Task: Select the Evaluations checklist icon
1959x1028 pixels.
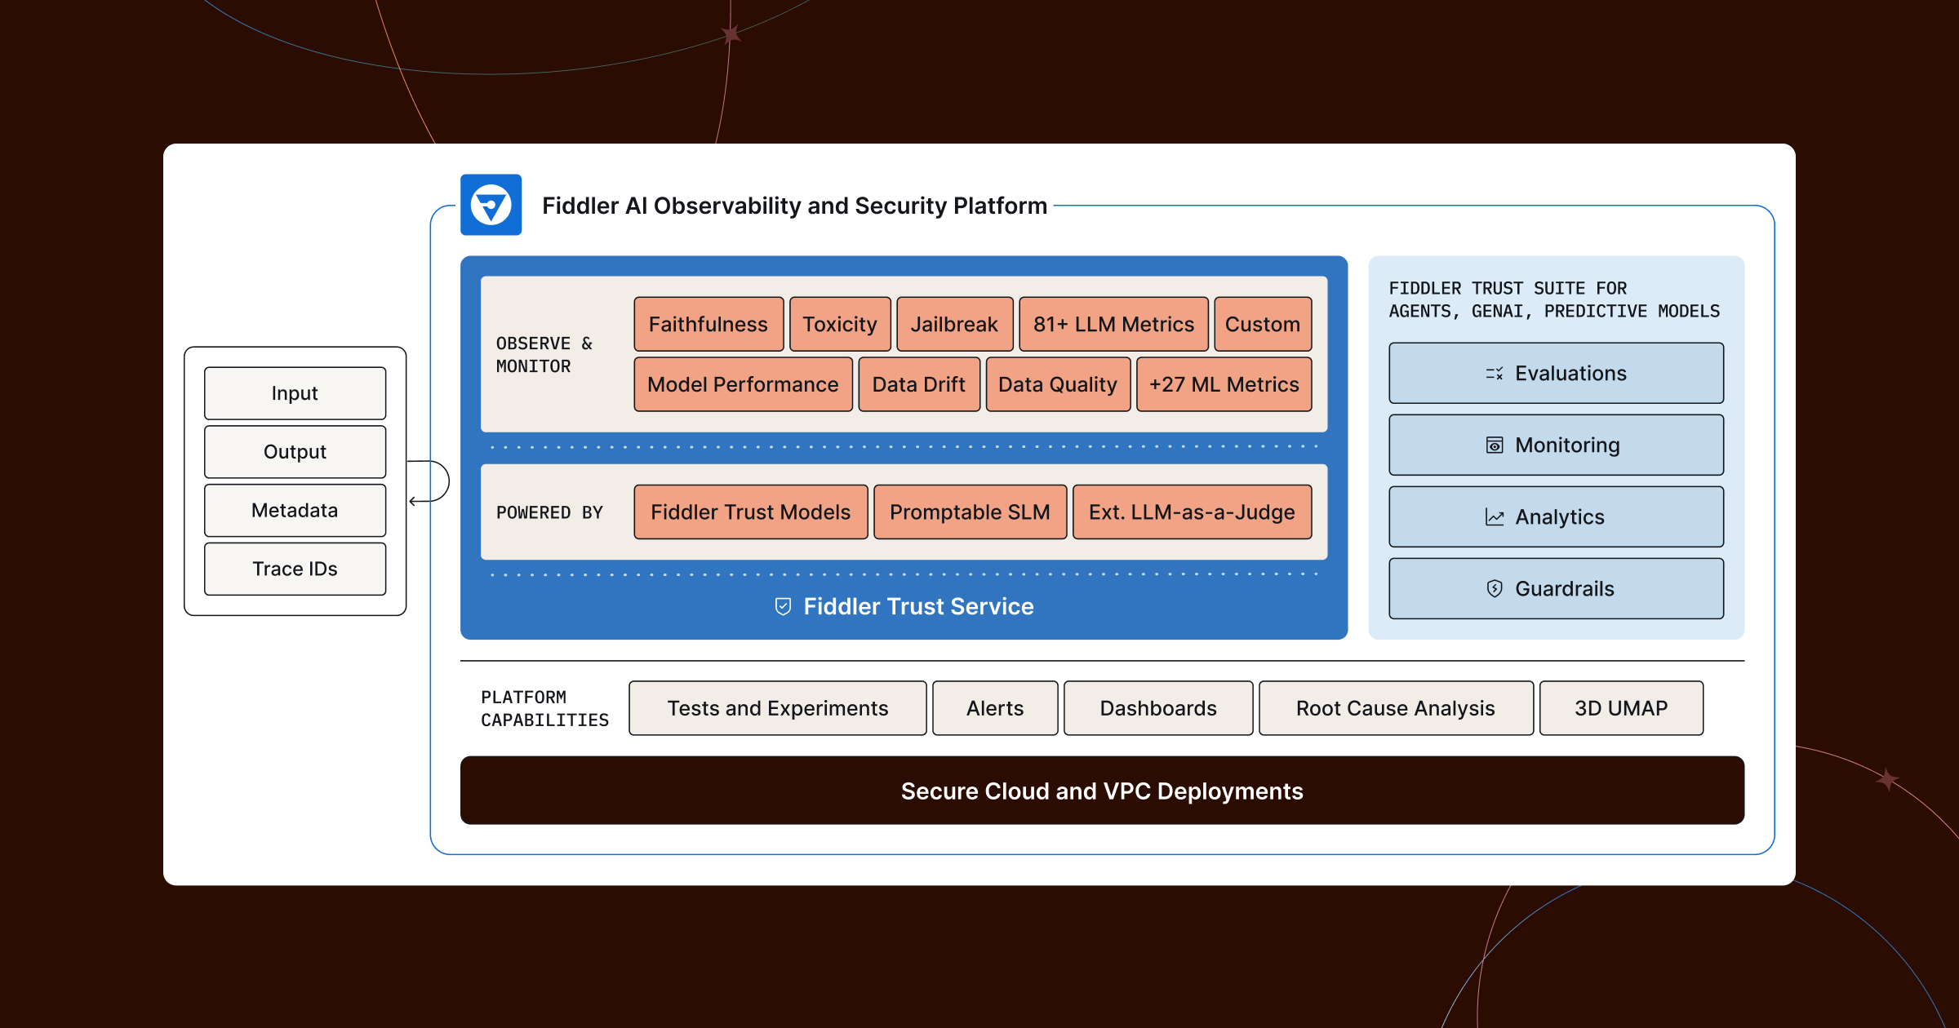Action: click(x=1495, y=373)
